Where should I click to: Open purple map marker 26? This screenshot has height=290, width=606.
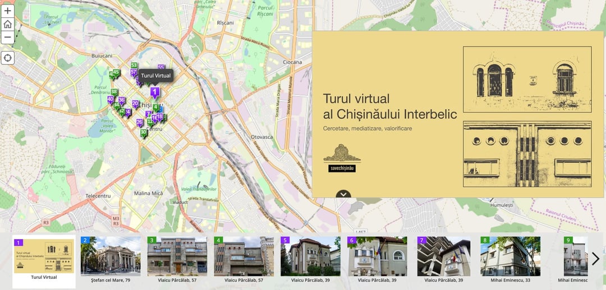[x=140, y=122]
